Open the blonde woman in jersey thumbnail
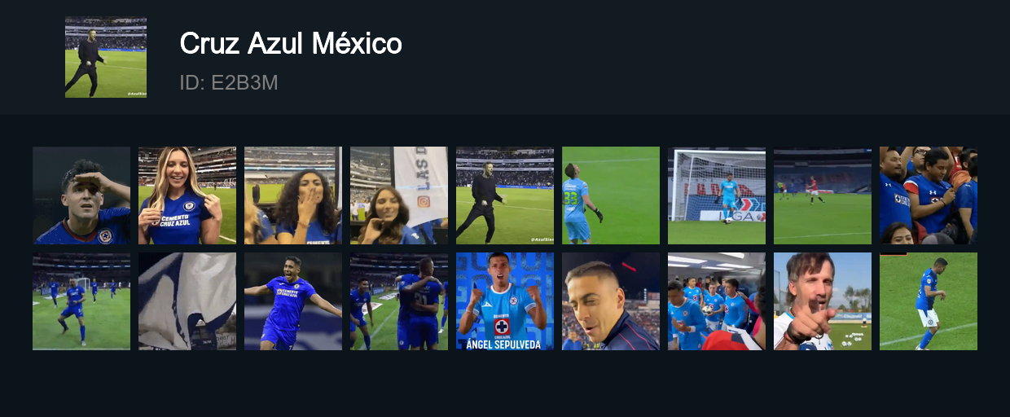 point(187,195)
